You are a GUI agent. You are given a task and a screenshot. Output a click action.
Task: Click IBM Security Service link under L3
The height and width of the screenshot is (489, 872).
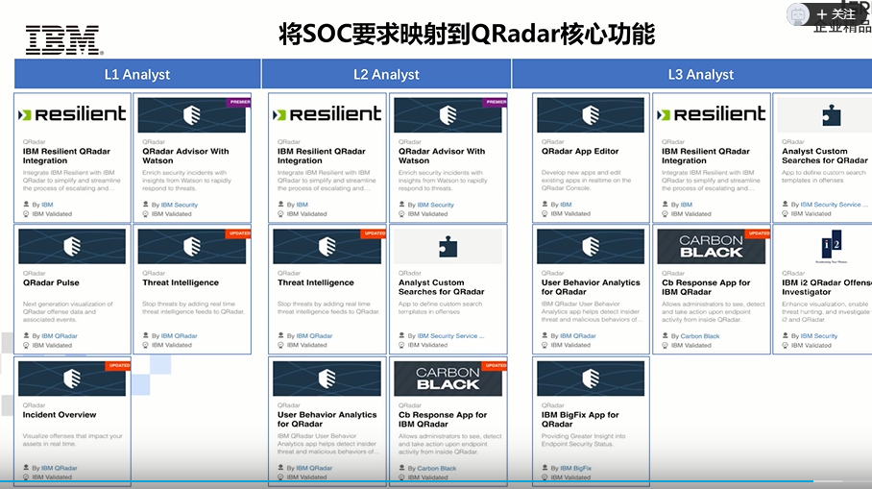[834, 205]
